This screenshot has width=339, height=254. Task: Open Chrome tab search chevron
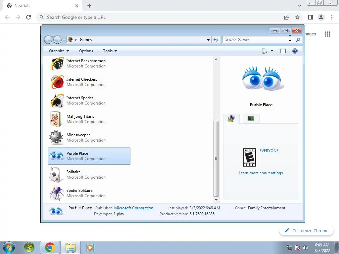[299, 6]
